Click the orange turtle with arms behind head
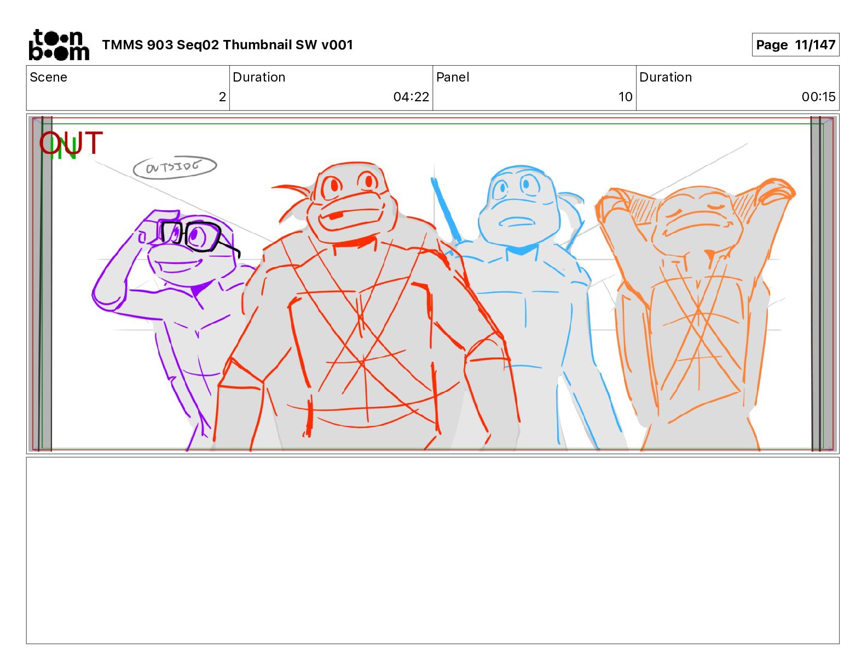 [x=695, y=315]
